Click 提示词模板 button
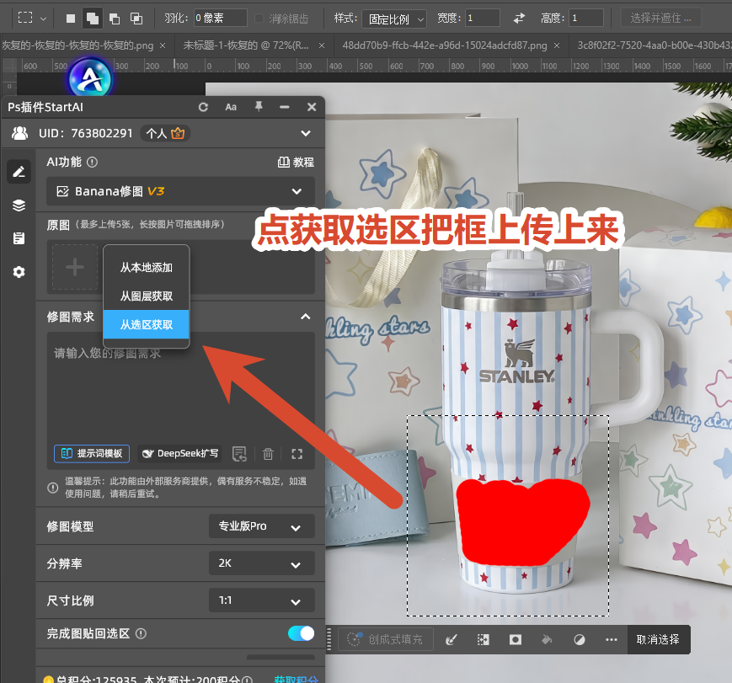This screenshot has width=732, height=683. 92,453
